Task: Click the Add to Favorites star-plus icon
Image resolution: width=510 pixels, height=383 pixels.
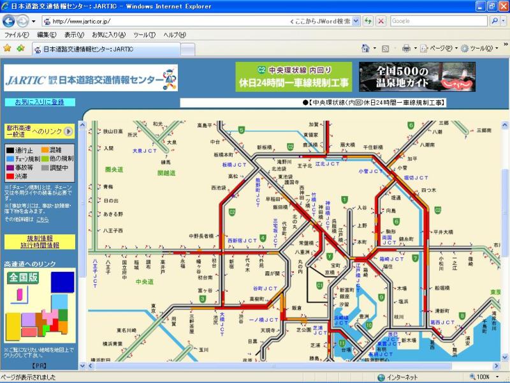Action: pyautogui.click(x=21, y=49)
